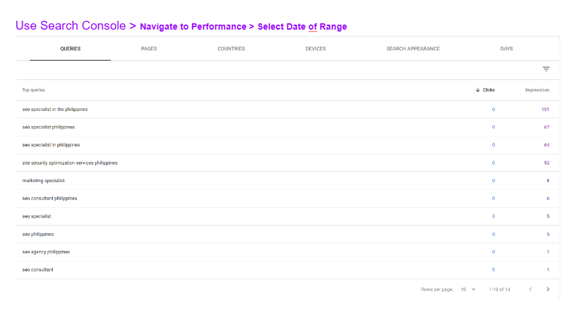Viewport: 566px width, 312px height.
Task: Switch to the Days tab
Action: point(506,49)
